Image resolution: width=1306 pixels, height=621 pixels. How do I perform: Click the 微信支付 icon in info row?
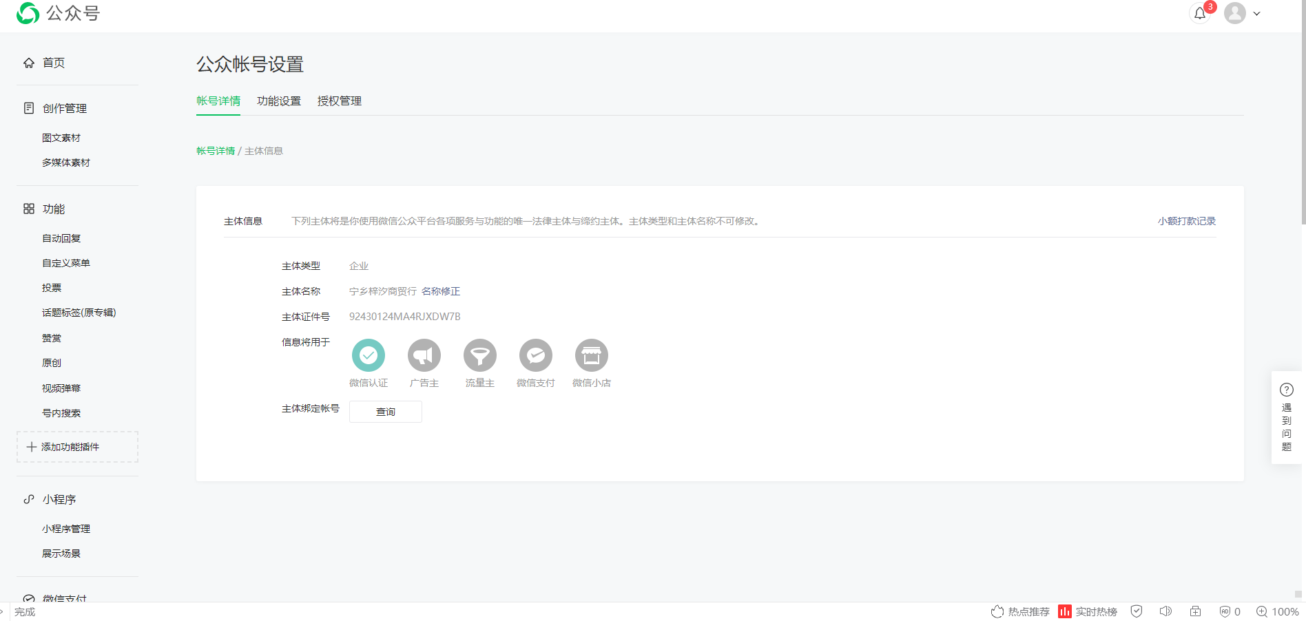(536, 355)
